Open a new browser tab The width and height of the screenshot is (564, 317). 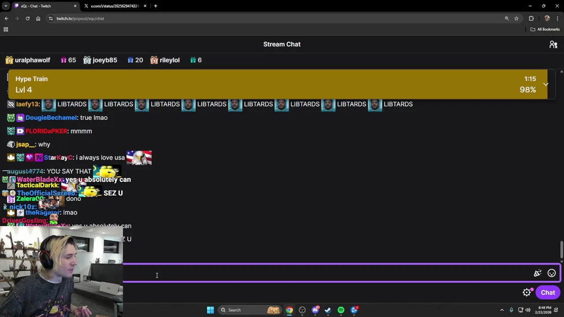click(156, 6)
